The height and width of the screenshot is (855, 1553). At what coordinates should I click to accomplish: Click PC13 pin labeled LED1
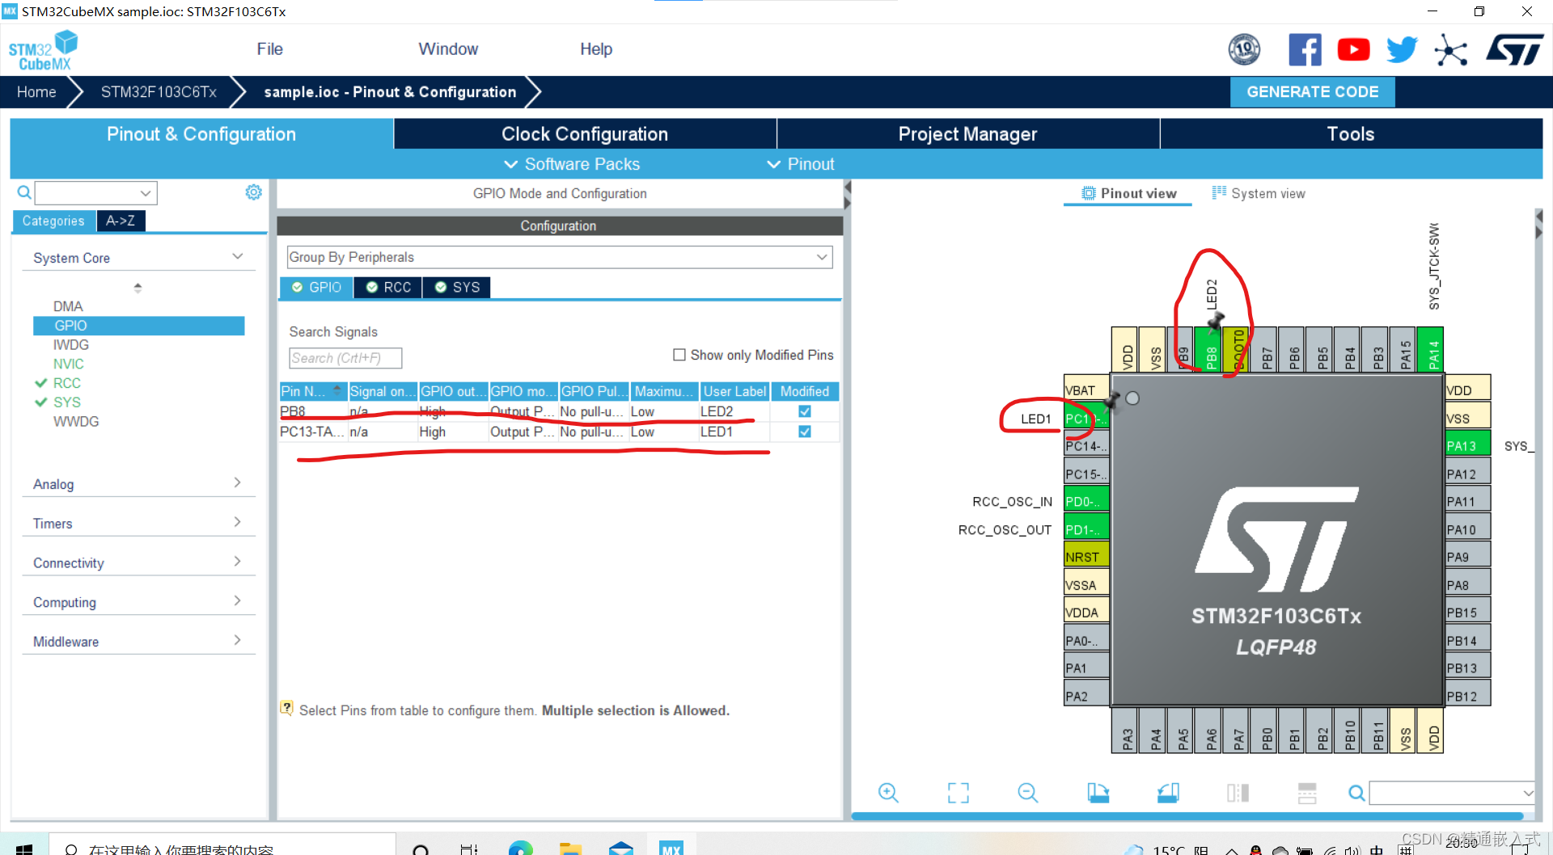coord(1085,419)
